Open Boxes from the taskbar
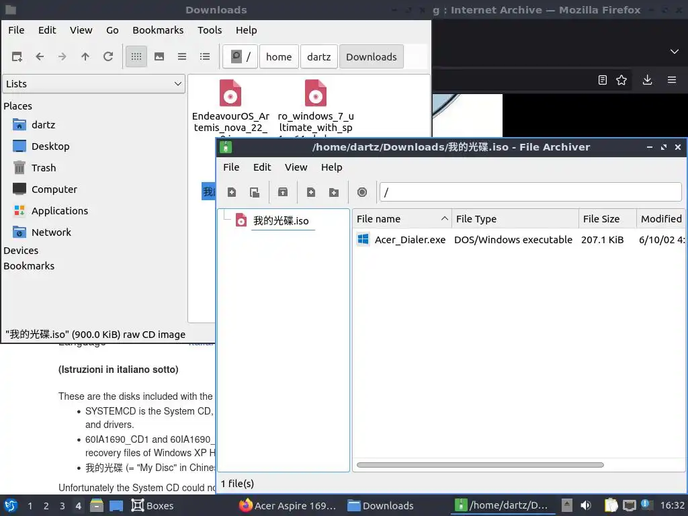This screenshot has width=688, height=516. coord(153,505)
